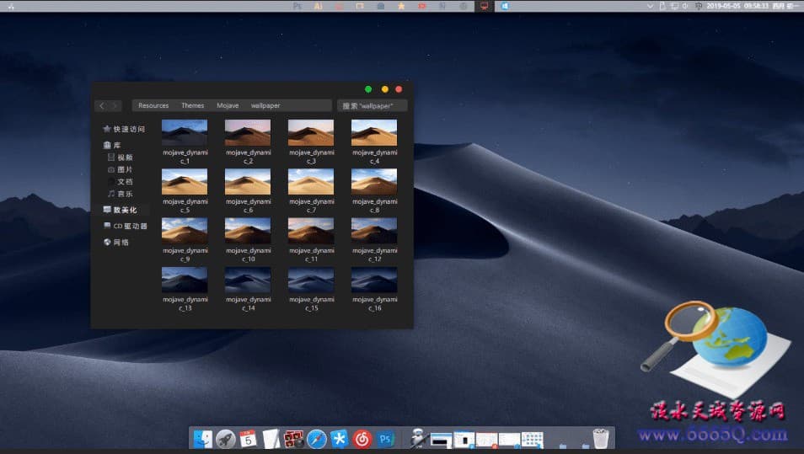The image size is (804, 454).
Task: Select 库 in the sidebar
Action: point(112,145)
